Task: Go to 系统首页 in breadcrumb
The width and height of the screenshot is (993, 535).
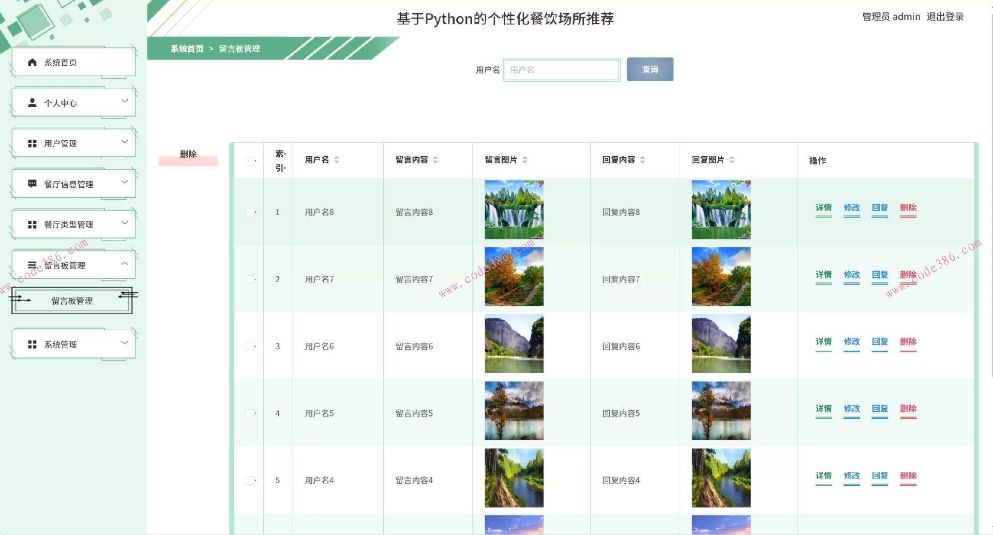Action: 187,49
